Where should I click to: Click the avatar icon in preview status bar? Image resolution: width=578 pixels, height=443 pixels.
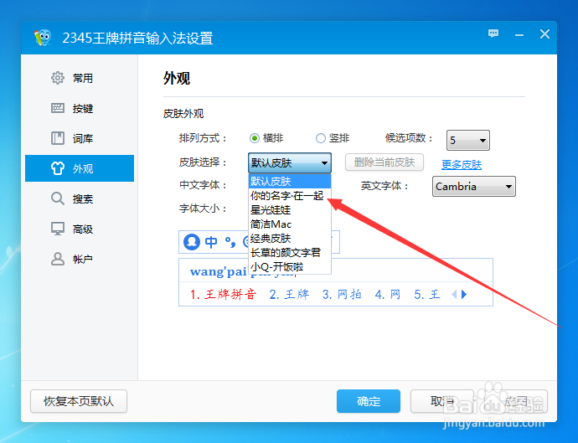click(192, 242)
